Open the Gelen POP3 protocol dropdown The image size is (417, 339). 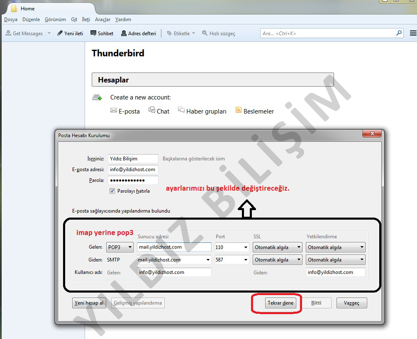[x=119, y=247]
